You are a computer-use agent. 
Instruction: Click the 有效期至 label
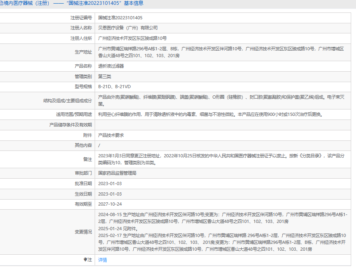(x=83, y=204)
